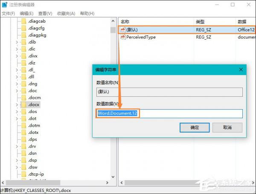The width and height of the screenshot is (256, 194).
Task: Click tree pane scroll up arrow
Action: tap(113, 21)
